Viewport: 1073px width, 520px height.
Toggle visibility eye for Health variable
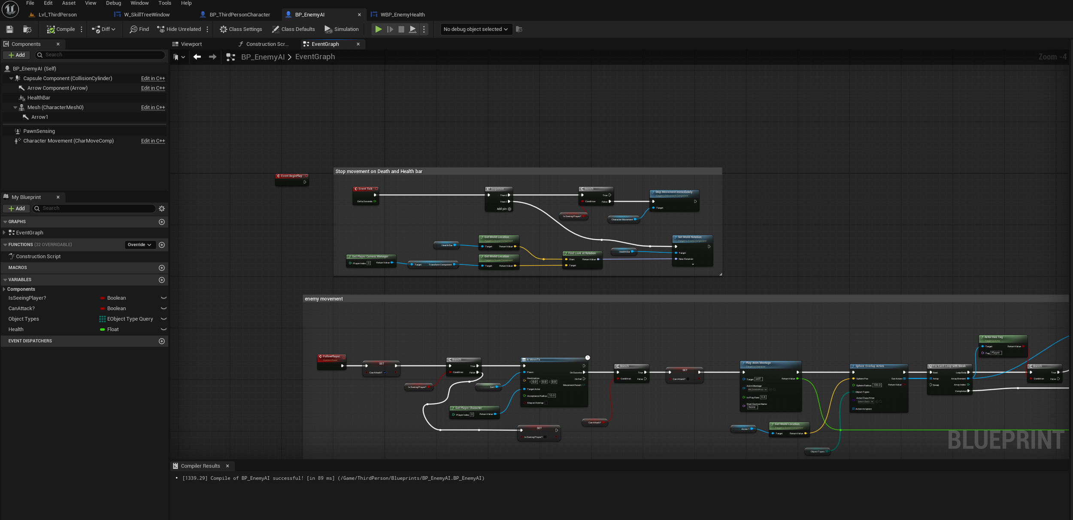pos(164,329)
